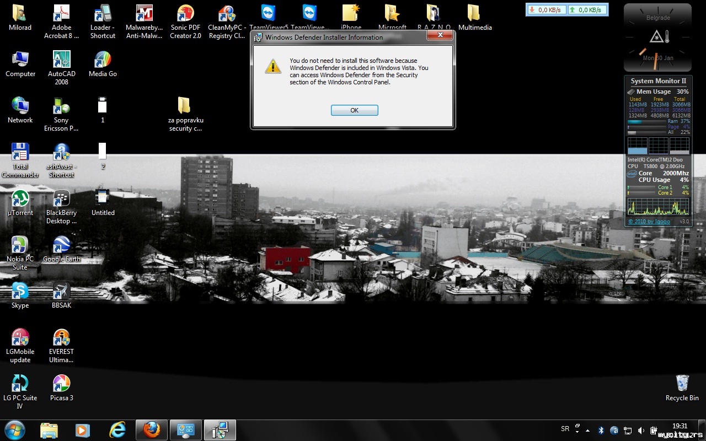Click the Belgrade clock gadget

coord(657,37)
